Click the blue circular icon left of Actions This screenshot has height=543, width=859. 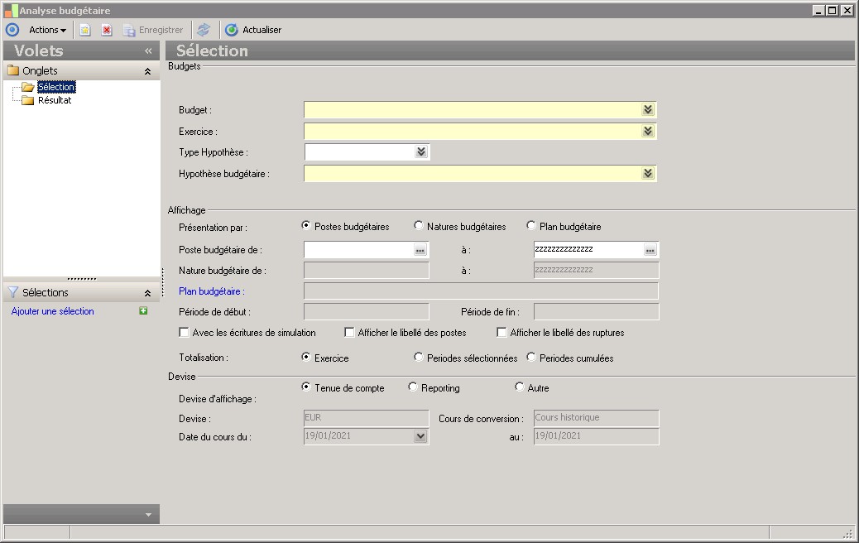pyautogui.click(x=12, y=30)
